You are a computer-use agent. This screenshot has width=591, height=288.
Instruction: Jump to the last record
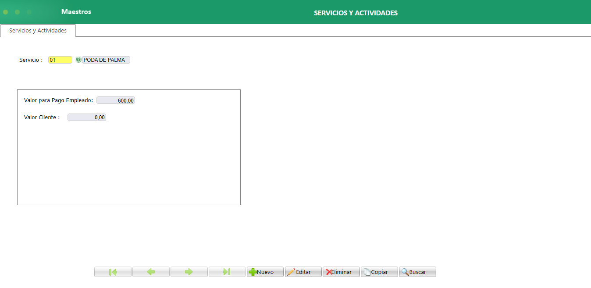[227, 272]
